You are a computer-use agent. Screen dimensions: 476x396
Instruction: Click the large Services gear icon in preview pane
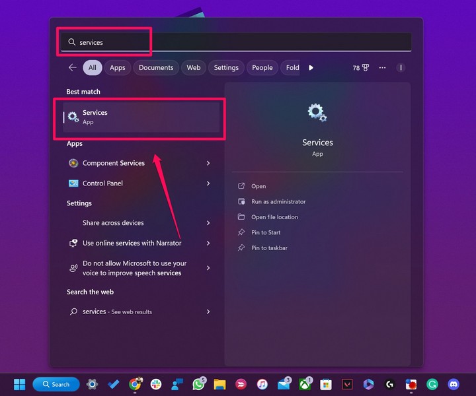tap(317, 112)
